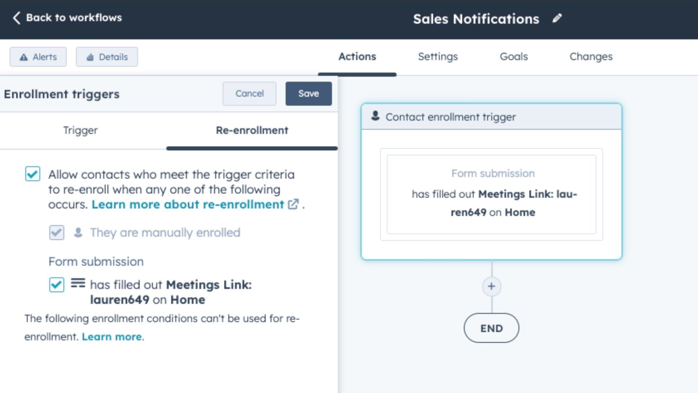The height and width of the screenshot is (393, 698).
Task: Click the warning triangle icon on Alerts
Action: (x=24, y=57)
